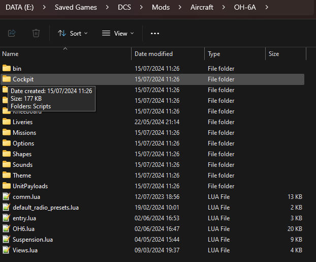Click the Share toolbar icon
The width and height of the screenshot is (316, 262).
[12, 33]
